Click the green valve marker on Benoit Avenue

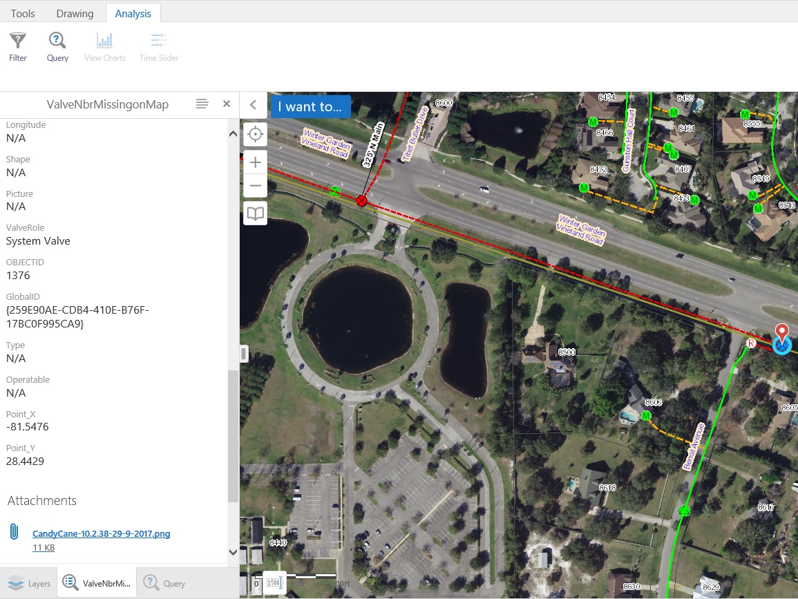coord(685,510)
